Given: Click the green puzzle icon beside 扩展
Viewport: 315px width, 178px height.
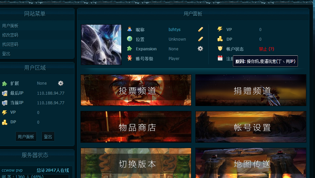Looking at the screenshot, I should pos(4,84).
